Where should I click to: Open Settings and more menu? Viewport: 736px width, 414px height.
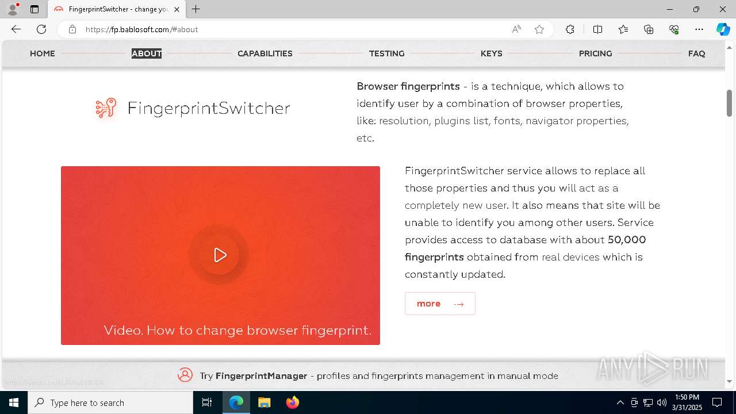click(x=699, y=29)
